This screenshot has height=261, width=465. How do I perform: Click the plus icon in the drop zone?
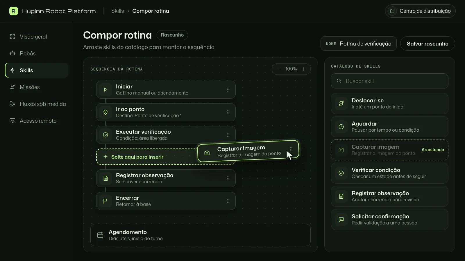(x=105, y=157)
